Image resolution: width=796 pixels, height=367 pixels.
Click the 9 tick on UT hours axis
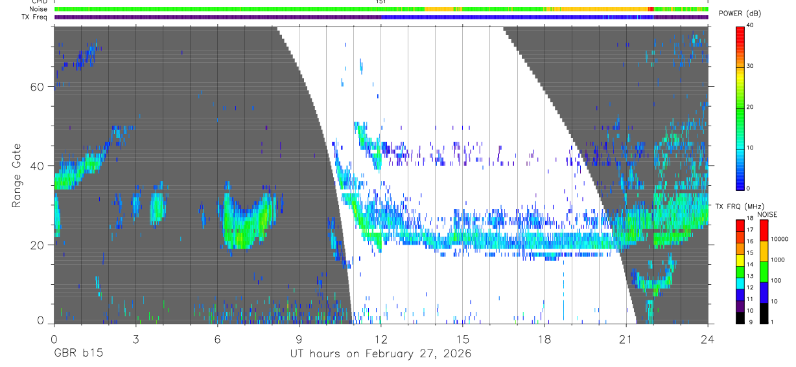point(299,339)
